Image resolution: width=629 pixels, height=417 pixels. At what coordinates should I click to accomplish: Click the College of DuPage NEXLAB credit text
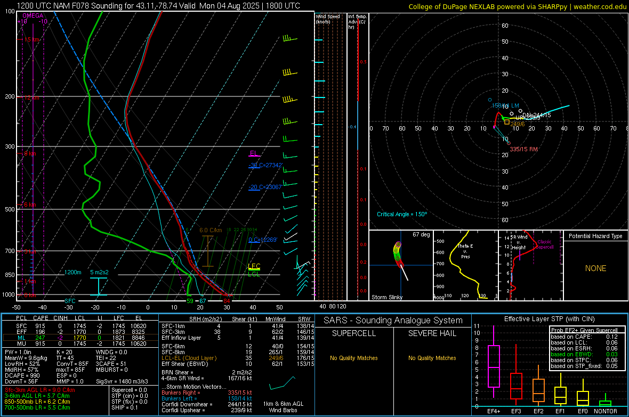[517, 6]
